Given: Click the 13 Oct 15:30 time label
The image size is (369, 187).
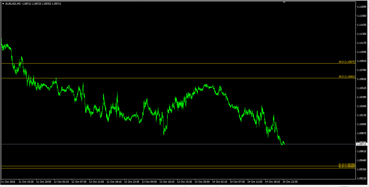Looking at the screenshot, I should tap(184, 182).
